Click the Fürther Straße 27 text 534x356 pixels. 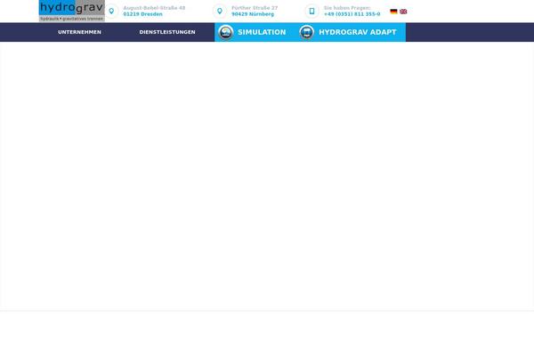(255, 8)
